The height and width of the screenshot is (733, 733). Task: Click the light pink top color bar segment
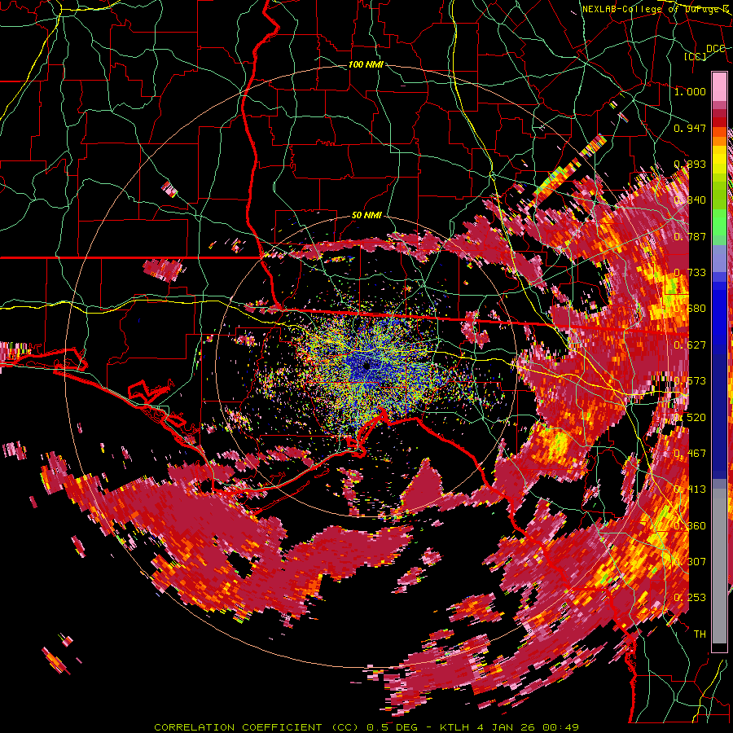click(x=719, y=87)
